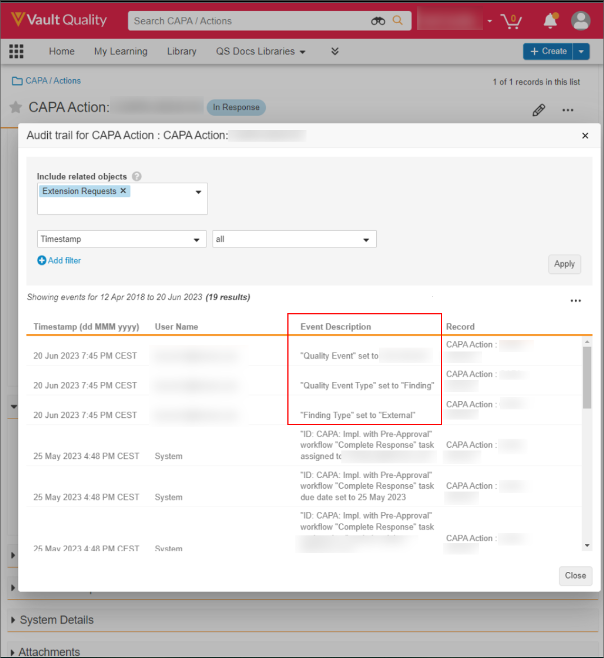Close the audit trail with Close button
Viewport: 604px width, 658px height.
[x=575, y=575]
